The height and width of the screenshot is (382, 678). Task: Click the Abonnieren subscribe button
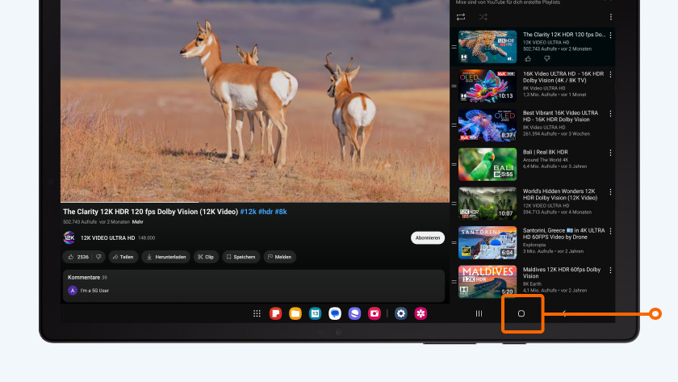pos(427,237)
